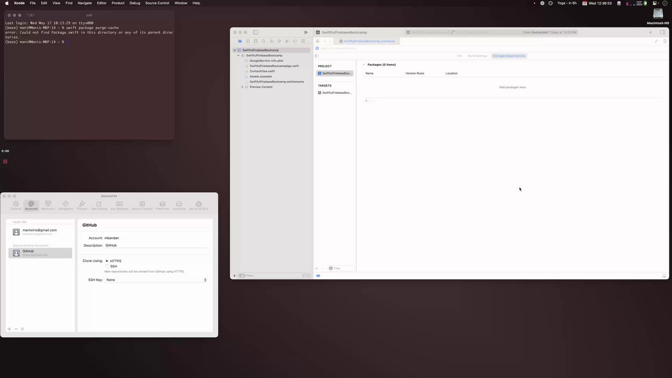The height and width of the screenshot is (378, 672).
Task: Open the File menu
Action: pyautogui.click(x=33, y=3)
